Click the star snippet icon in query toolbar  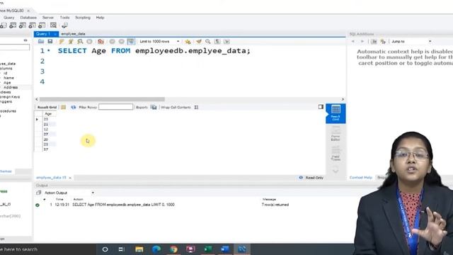point(188,42)
